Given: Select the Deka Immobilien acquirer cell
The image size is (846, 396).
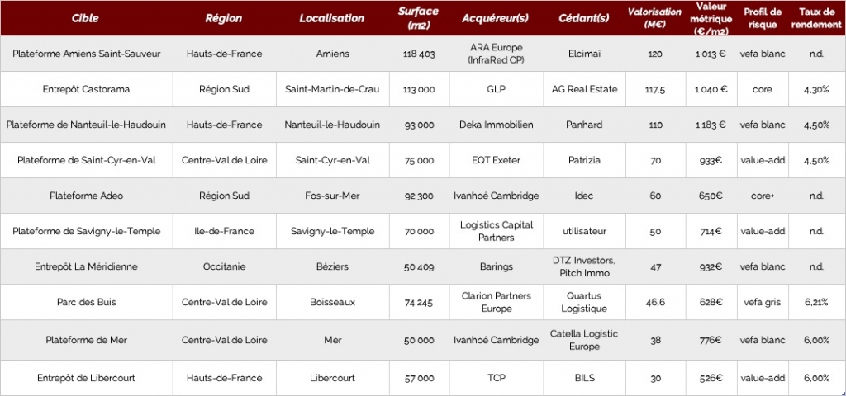Looking at the screenshot, I should (496, 125).
